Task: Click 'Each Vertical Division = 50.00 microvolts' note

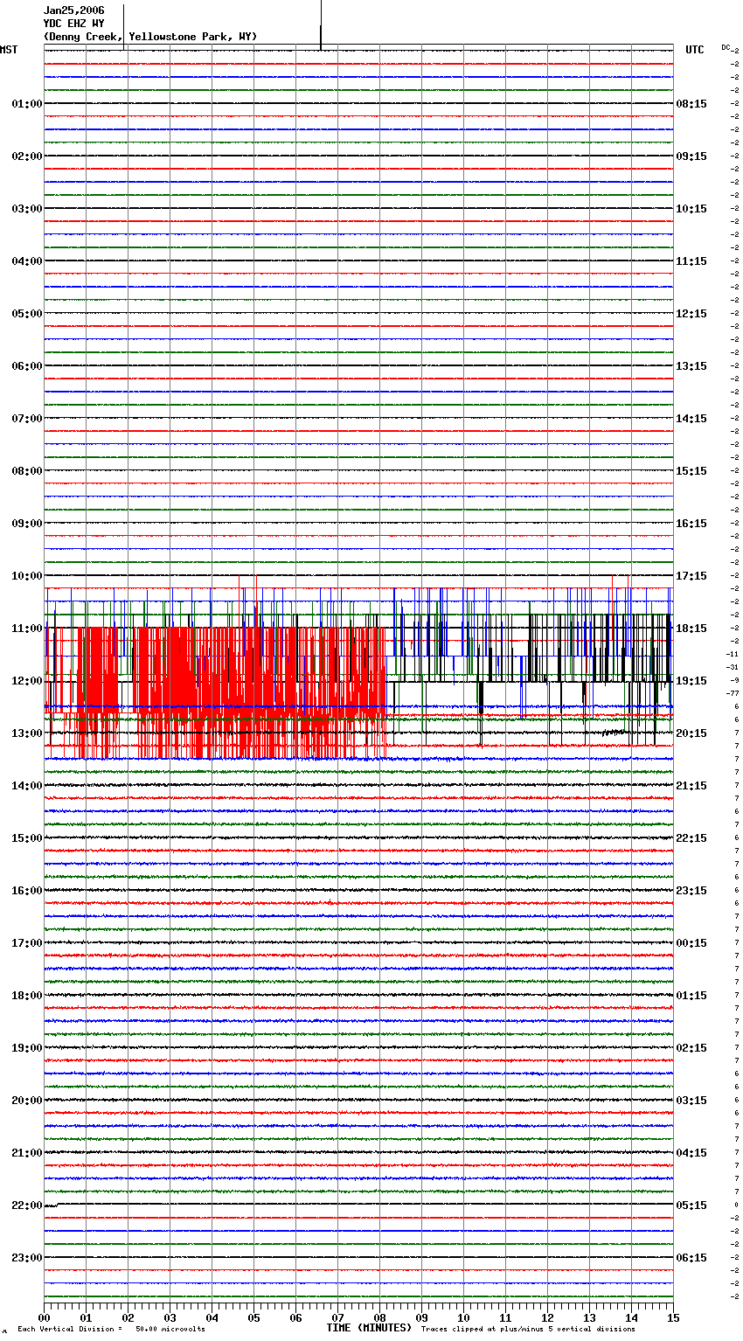Action: [111, 1329]
